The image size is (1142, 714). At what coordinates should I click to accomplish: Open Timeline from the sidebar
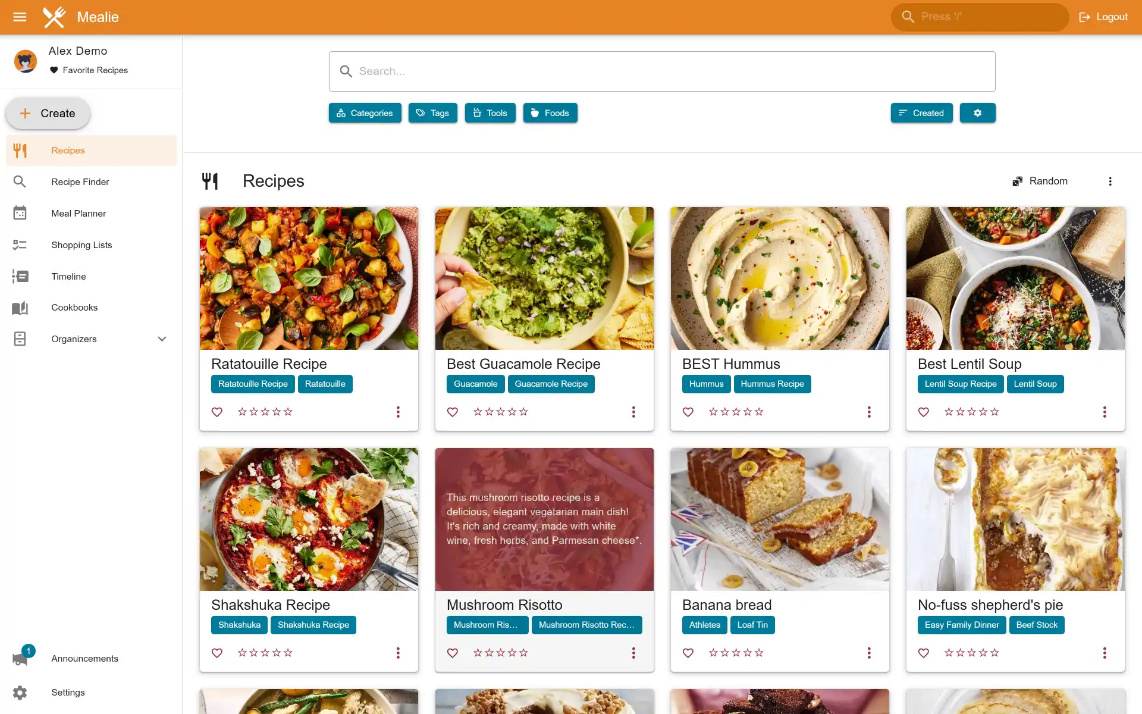(91, 277)
